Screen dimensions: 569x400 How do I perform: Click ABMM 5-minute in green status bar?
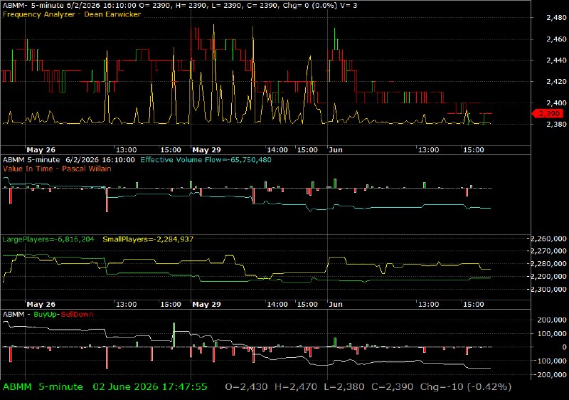(x=43, y=387)
